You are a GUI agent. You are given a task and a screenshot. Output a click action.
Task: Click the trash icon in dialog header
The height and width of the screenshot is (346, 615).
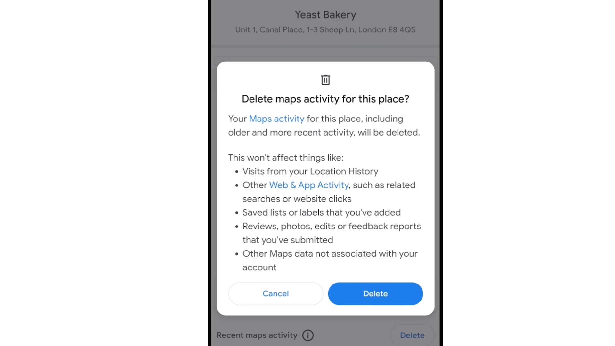pyautogui.click(x=325, y=80)
